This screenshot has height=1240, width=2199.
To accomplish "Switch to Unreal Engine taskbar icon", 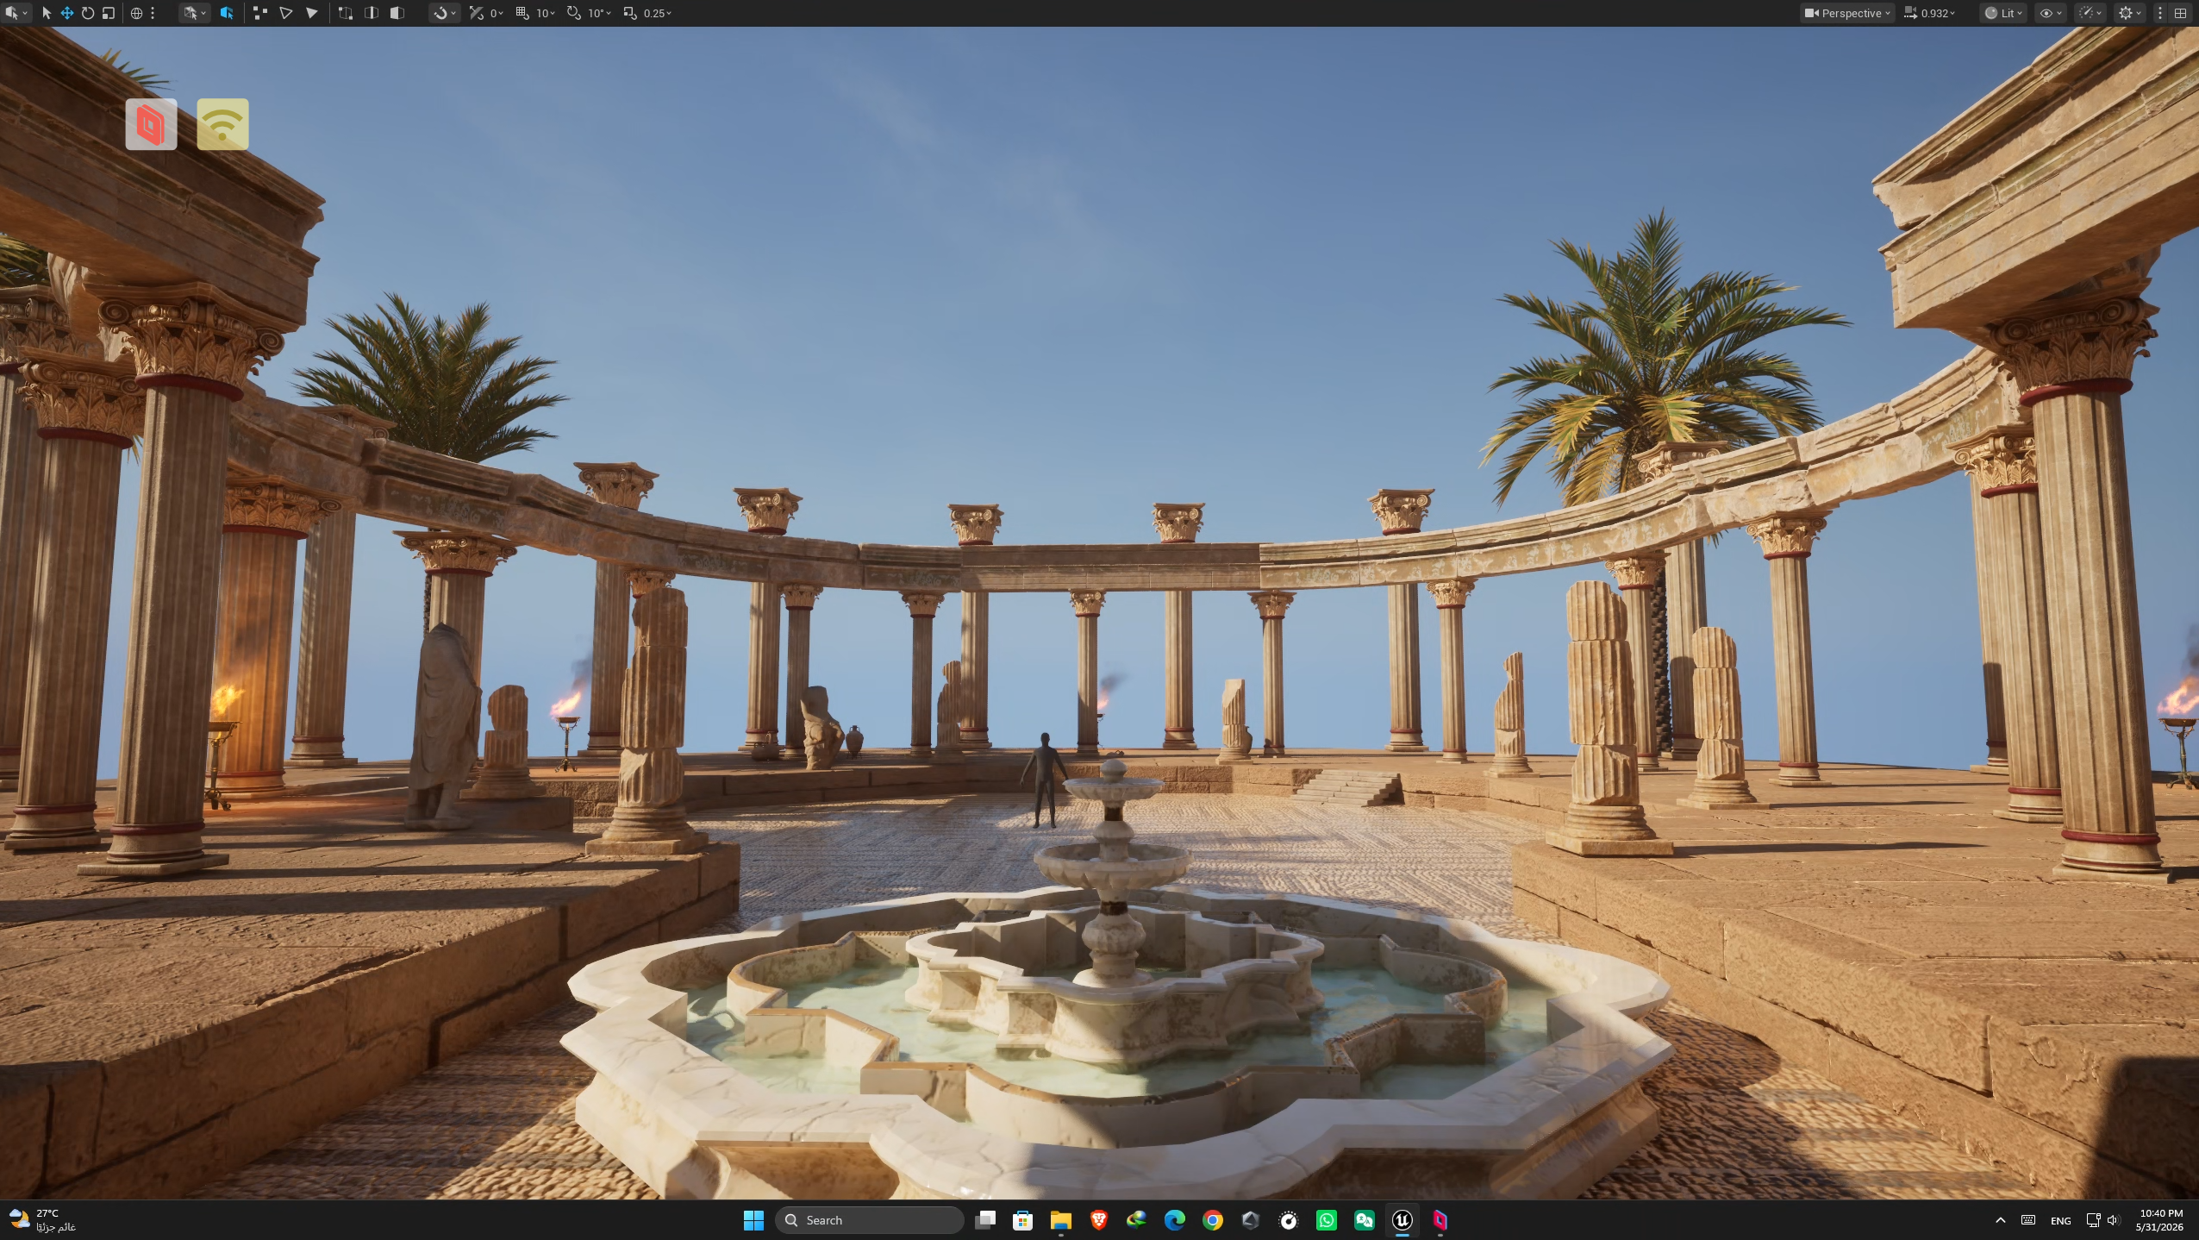I will 1402,1219.
